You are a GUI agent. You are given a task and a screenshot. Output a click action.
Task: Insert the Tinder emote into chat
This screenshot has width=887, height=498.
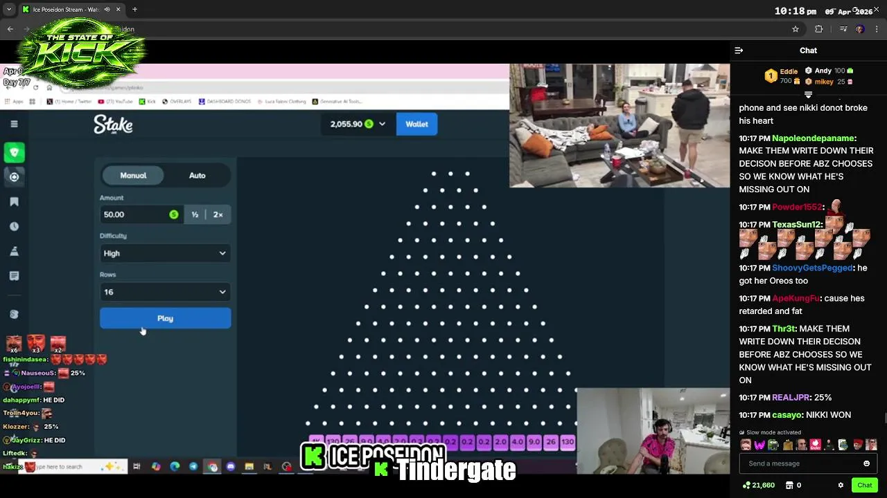(x=815, y=445)
